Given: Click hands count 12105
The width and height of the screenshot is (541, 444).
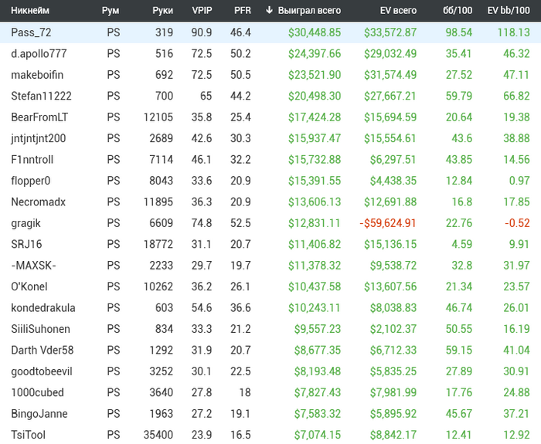Looking at the screenshot, I should point(158,117).
